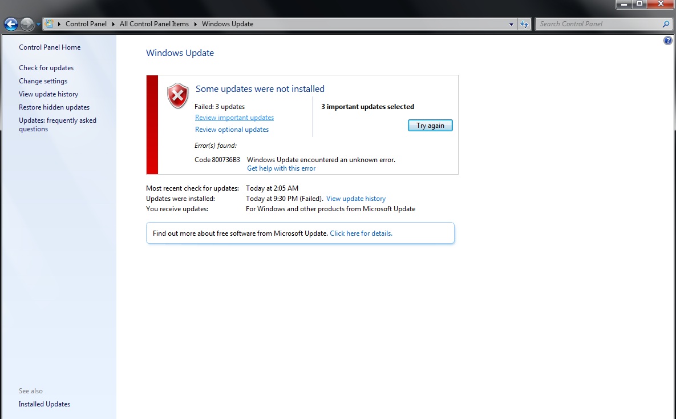Open help via the blue question icon
This screenshot has height=419, width=676.
(x=667, y=41)
